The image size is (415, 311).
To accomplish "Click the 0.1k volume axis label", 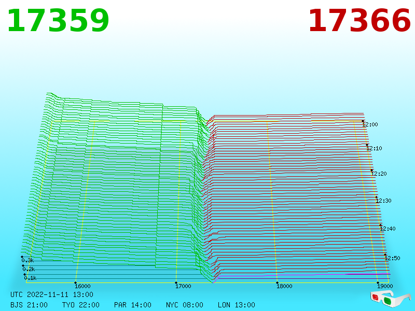I will (30, 278).
